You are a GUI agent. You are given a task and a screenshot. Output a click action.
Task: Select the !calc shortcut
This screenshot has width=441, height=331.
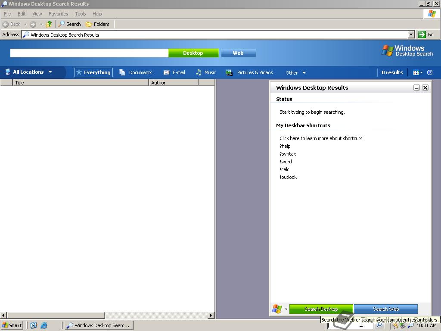284,169
